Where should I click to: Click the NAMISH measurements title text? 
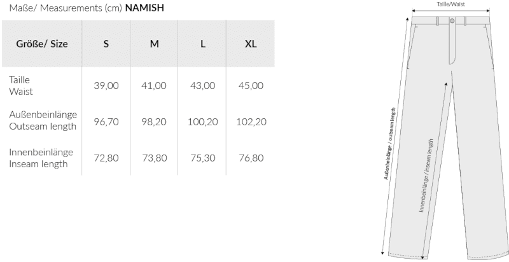click(x=145, y=8)
